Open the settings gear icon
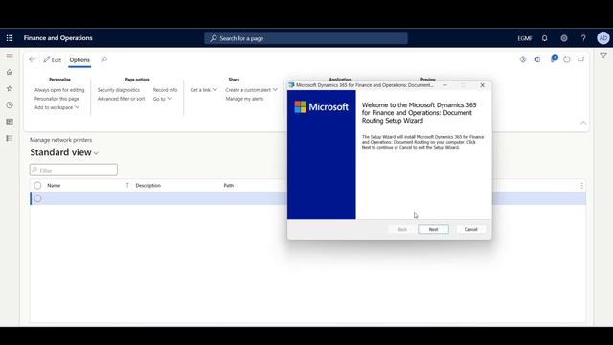 (x=564, y=38)
